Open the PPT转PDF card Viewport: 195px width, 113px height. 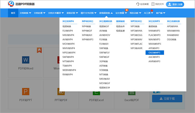pos(61,94)
